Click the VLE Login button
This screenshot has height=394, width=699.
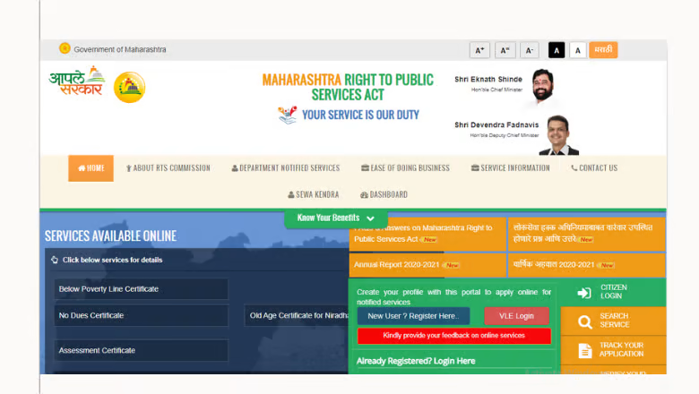click(x=516, y=316)
